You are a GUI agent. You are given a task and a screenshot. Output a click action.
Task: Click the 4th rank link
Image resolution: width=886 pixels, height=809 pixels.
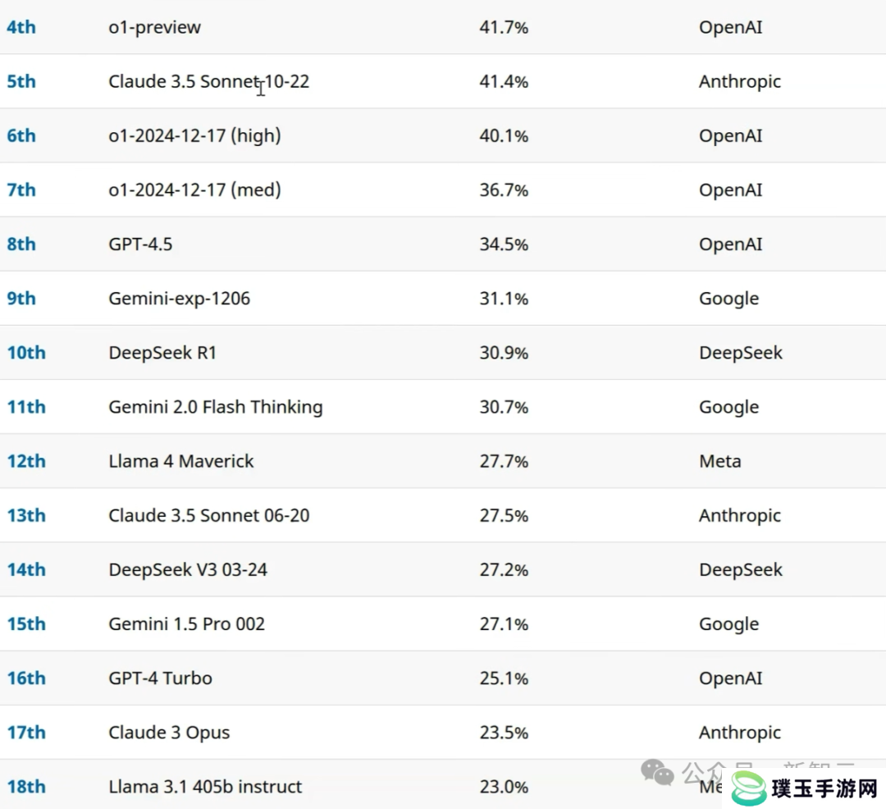tap(21, 27)
